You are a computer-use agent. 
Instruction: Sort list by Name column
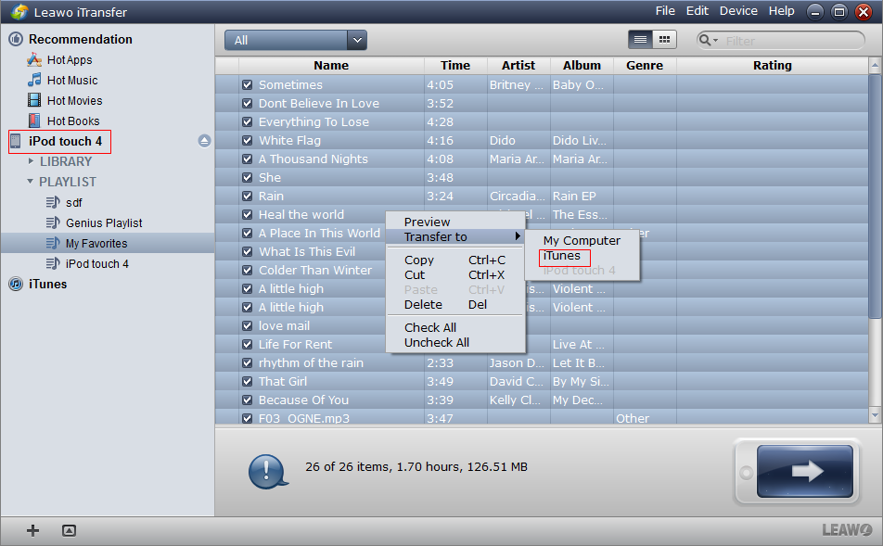[331, 65]
